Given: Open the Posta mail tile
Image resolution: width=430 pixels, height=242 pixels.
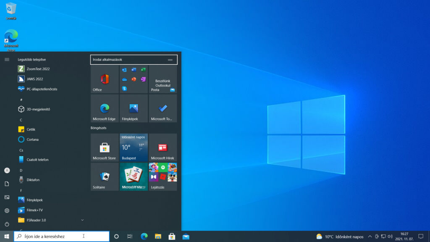Looking at the screenshot, I should click(x=163, y=79).
